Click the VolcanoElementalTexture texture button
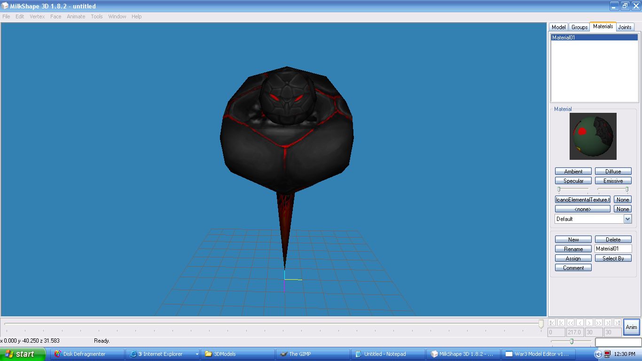The width and height of the screenshot is (642, 361). click(583, 200)
